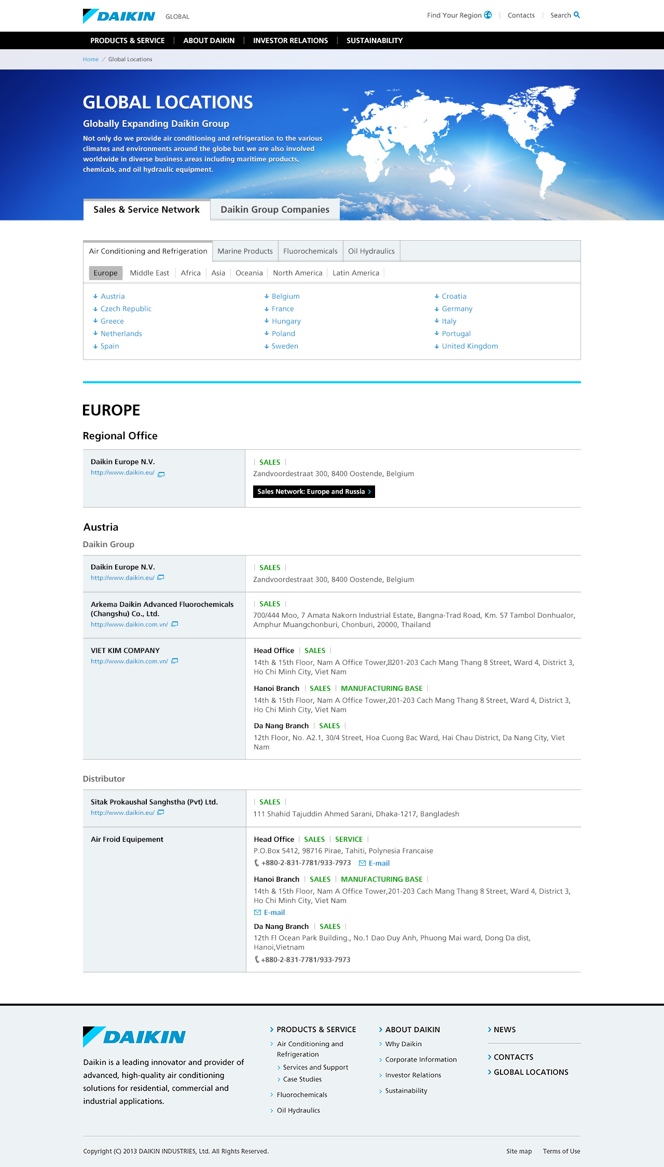Click external link icon beside Arkema Daikin URL
664x1167 pixels.
click(175, 624)
